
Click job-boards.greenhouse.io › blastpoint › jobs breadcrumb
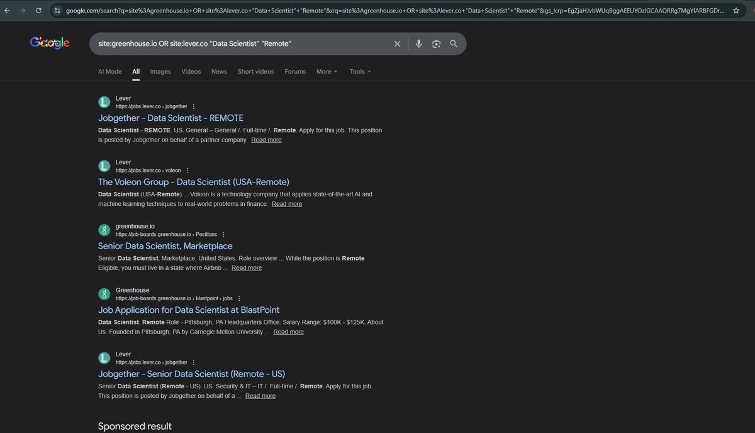click(x=174, y=298)
